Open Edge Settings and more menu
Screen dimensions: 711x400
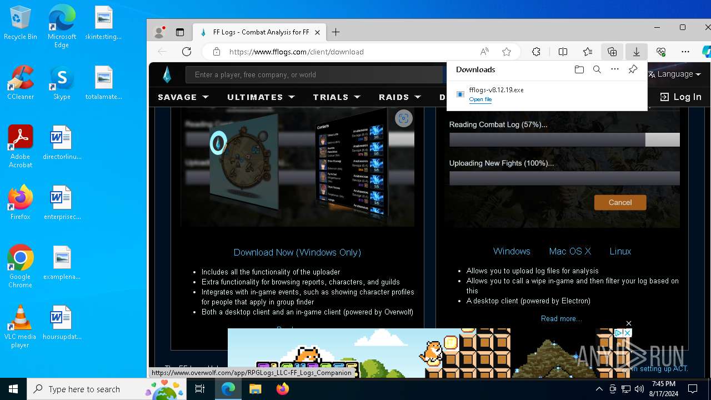tap(685, 52)
